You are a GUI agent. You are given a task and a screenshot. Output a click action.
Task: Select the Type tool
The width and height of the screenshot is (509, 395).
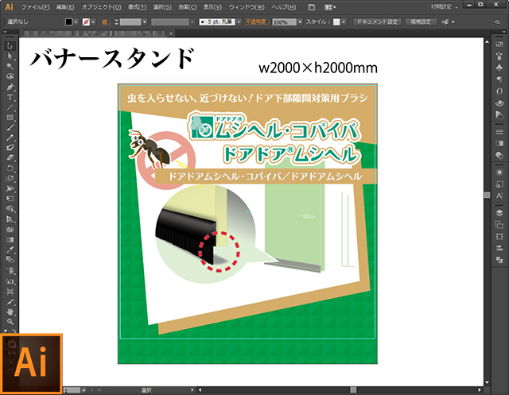pos(10,97)
